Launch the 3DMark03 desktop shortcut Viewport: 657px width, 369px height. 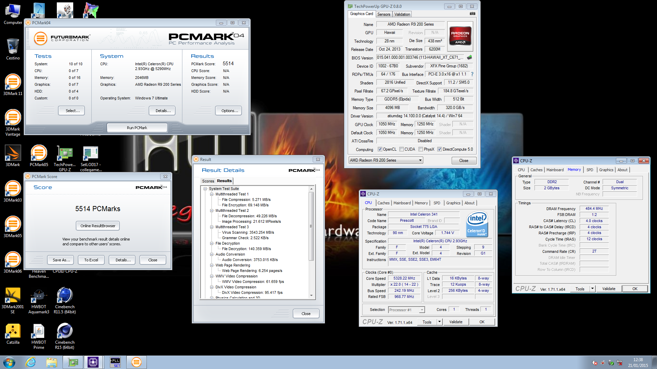tap(13, 191)
